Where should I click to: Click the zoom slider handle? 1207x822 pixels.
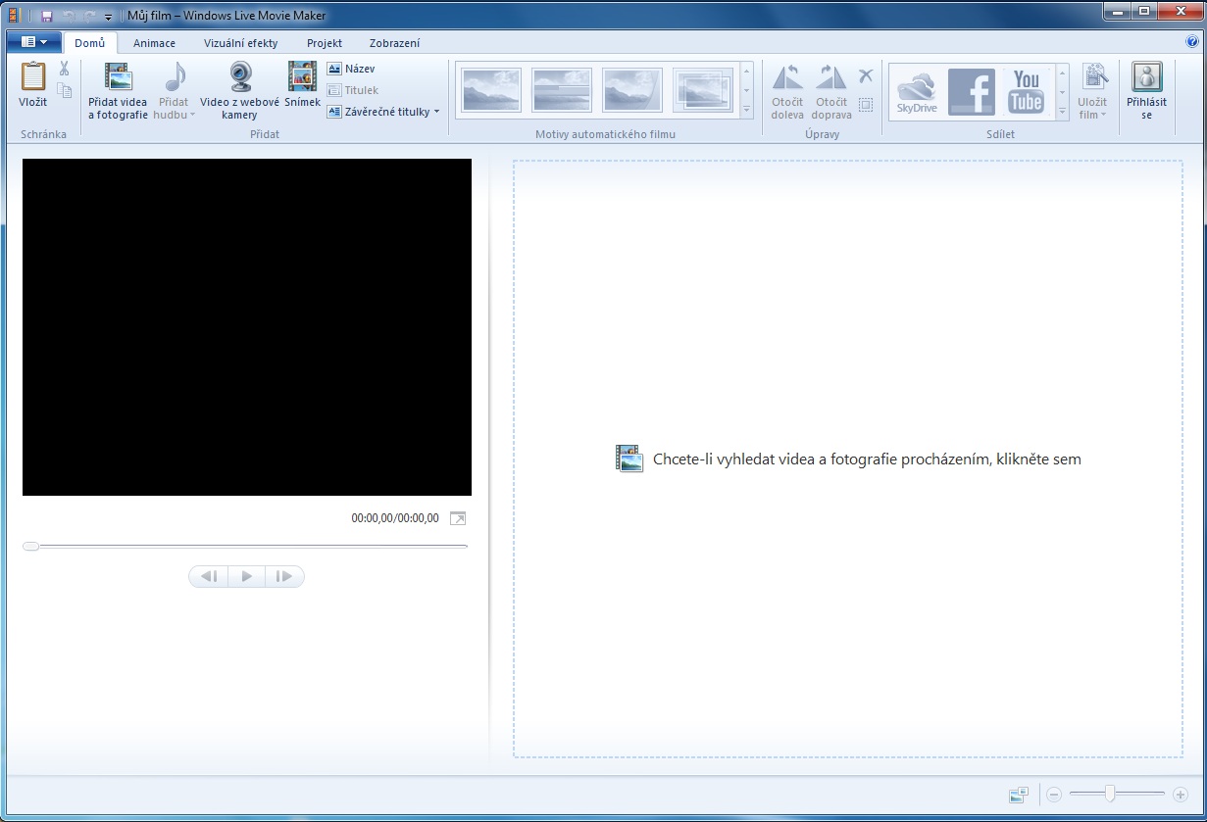[1109, 794]
